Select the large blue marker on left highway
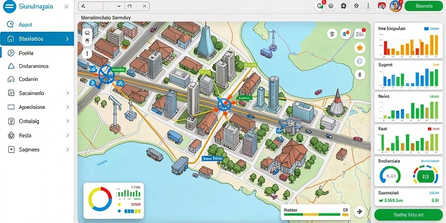The height and width of the screenshot is (223, 446). (x=106, y=74)
